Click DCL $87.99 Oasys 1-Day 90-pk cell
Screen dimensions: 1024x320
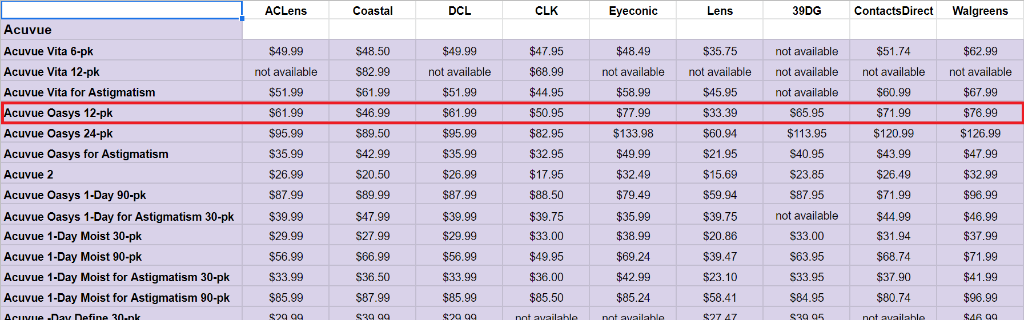tap(459, 195)
